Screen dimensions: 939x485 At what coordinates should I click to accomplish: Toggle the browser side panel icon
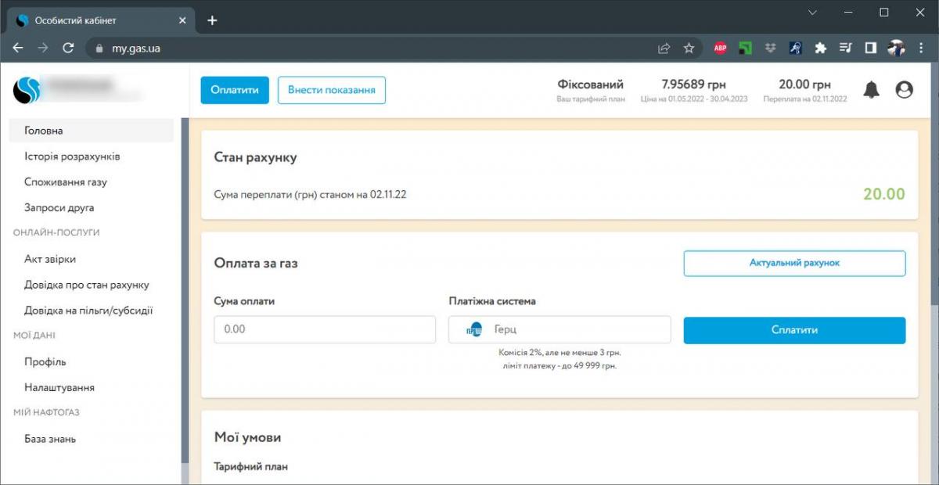click(x=870, y=48)
